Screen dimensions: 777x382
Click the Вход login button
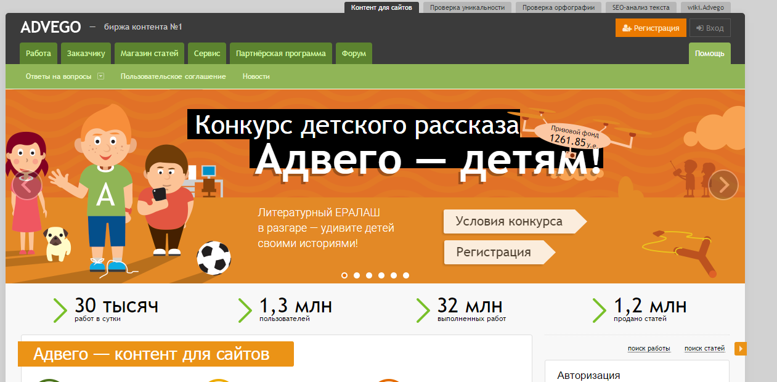710,28
